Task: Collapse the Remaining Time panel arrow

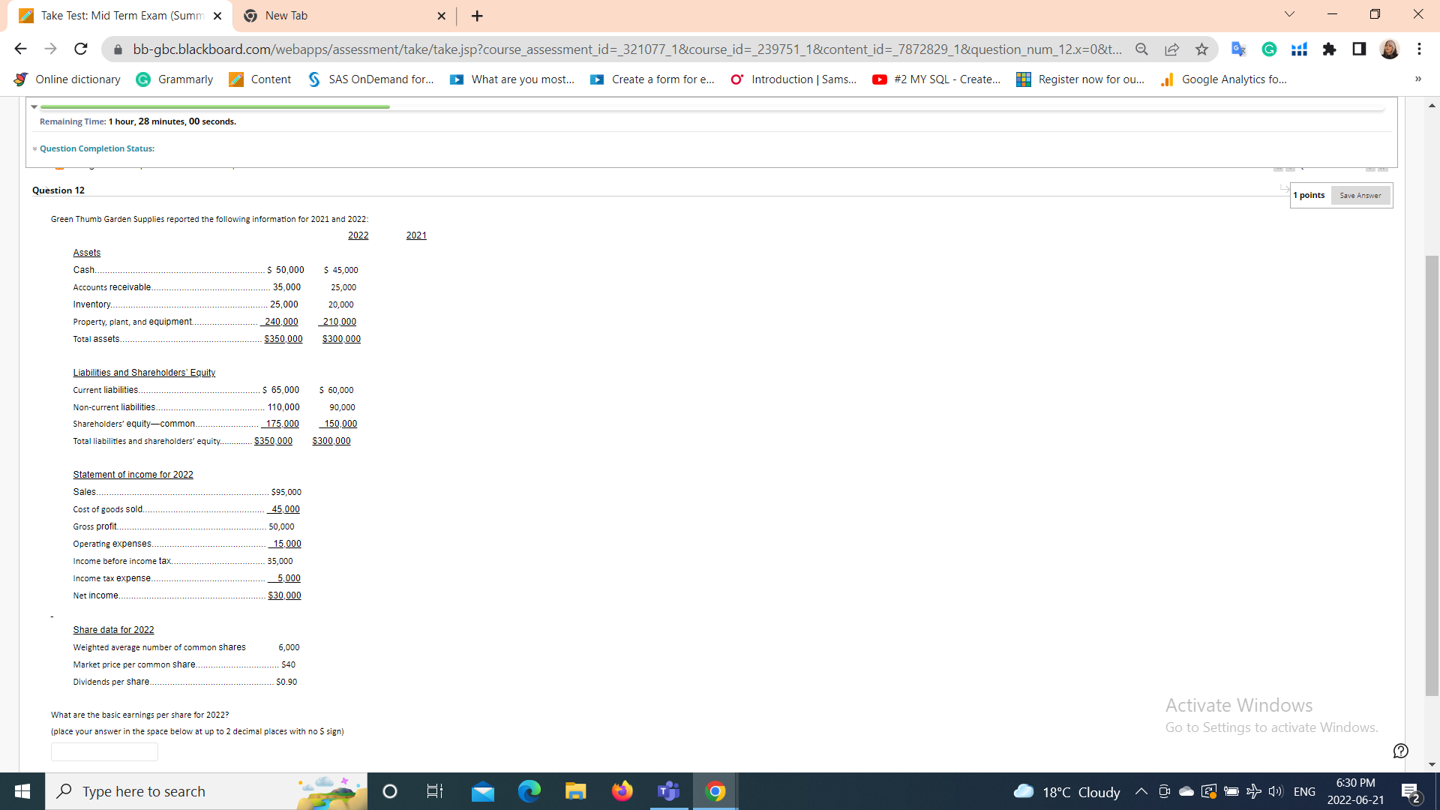Action: (x=34, y=107)
